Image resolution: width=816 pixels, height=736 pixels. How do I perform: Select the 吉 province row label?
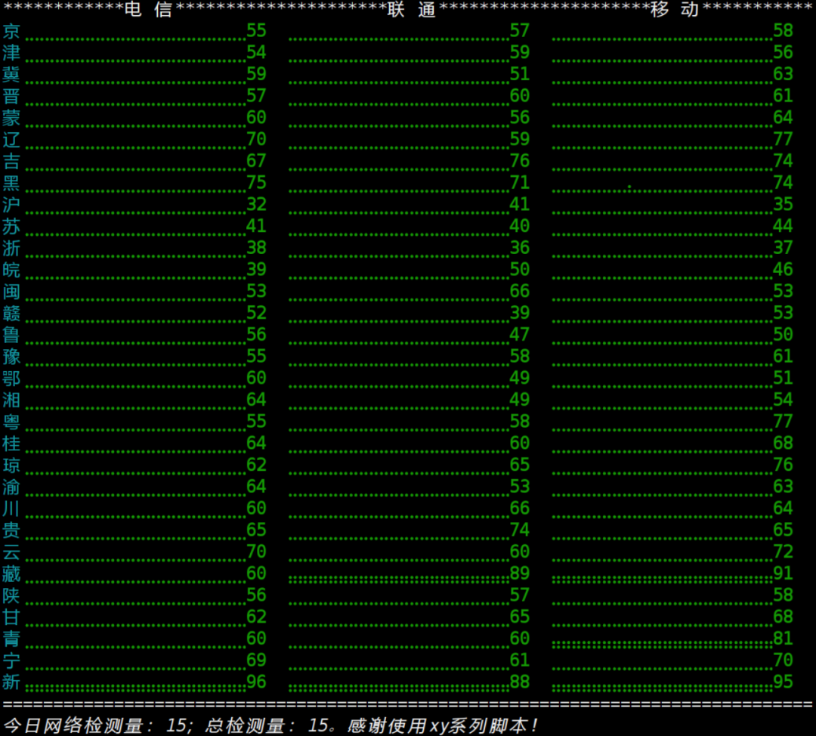(x=11, y=162)
